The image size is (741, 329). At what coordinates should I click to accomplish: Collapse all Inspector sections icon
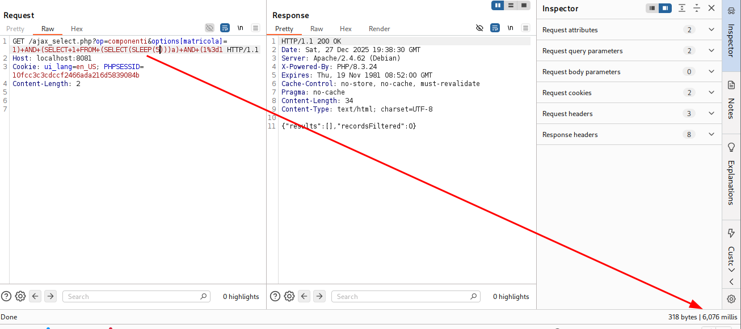point(697,8)
